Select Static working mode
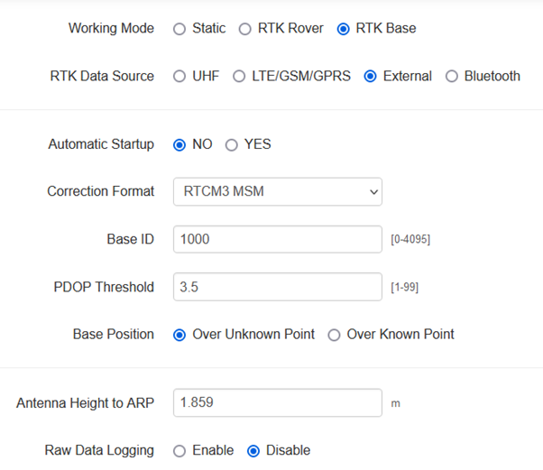This screenshot has height=470, width=543. pyautogui.click(x=179, y=29)
